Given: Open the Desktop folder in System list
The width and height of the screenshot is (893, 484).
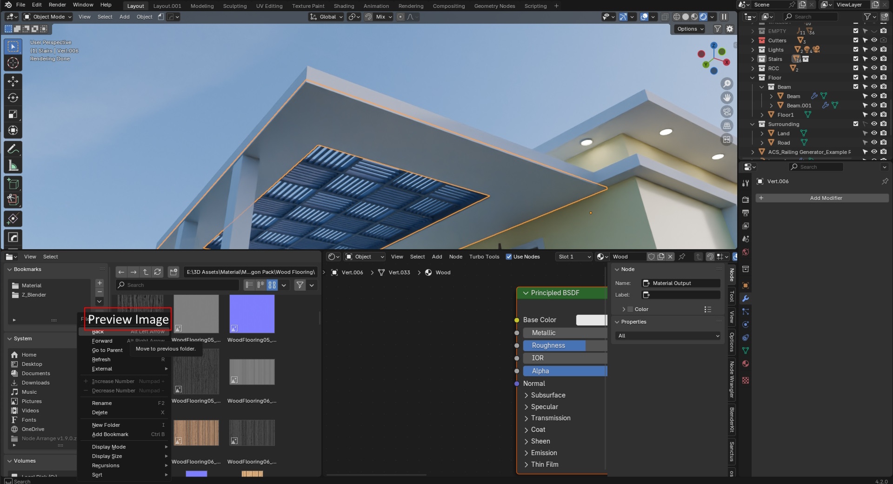Looking at the screenshot, I should tap(32, 364).
